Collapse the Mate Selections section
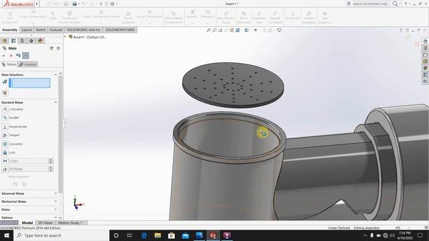Viewport: 429px width, 241px height. coord(56,74)
